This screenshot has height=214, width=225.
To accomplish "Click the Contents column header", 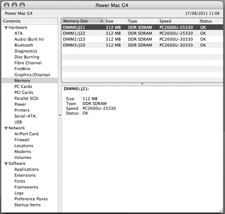I will point(29,21).
